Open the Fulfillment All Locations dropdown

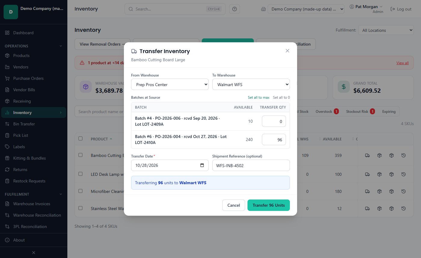(x=386, y=30)
